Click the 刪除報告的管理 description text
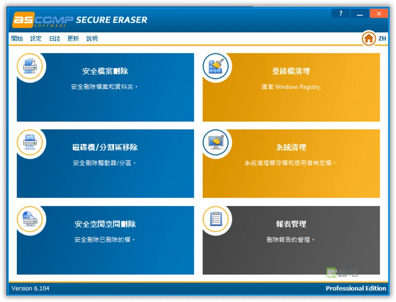The height and width of the screenshot is (302, 396). coord(290,240)
